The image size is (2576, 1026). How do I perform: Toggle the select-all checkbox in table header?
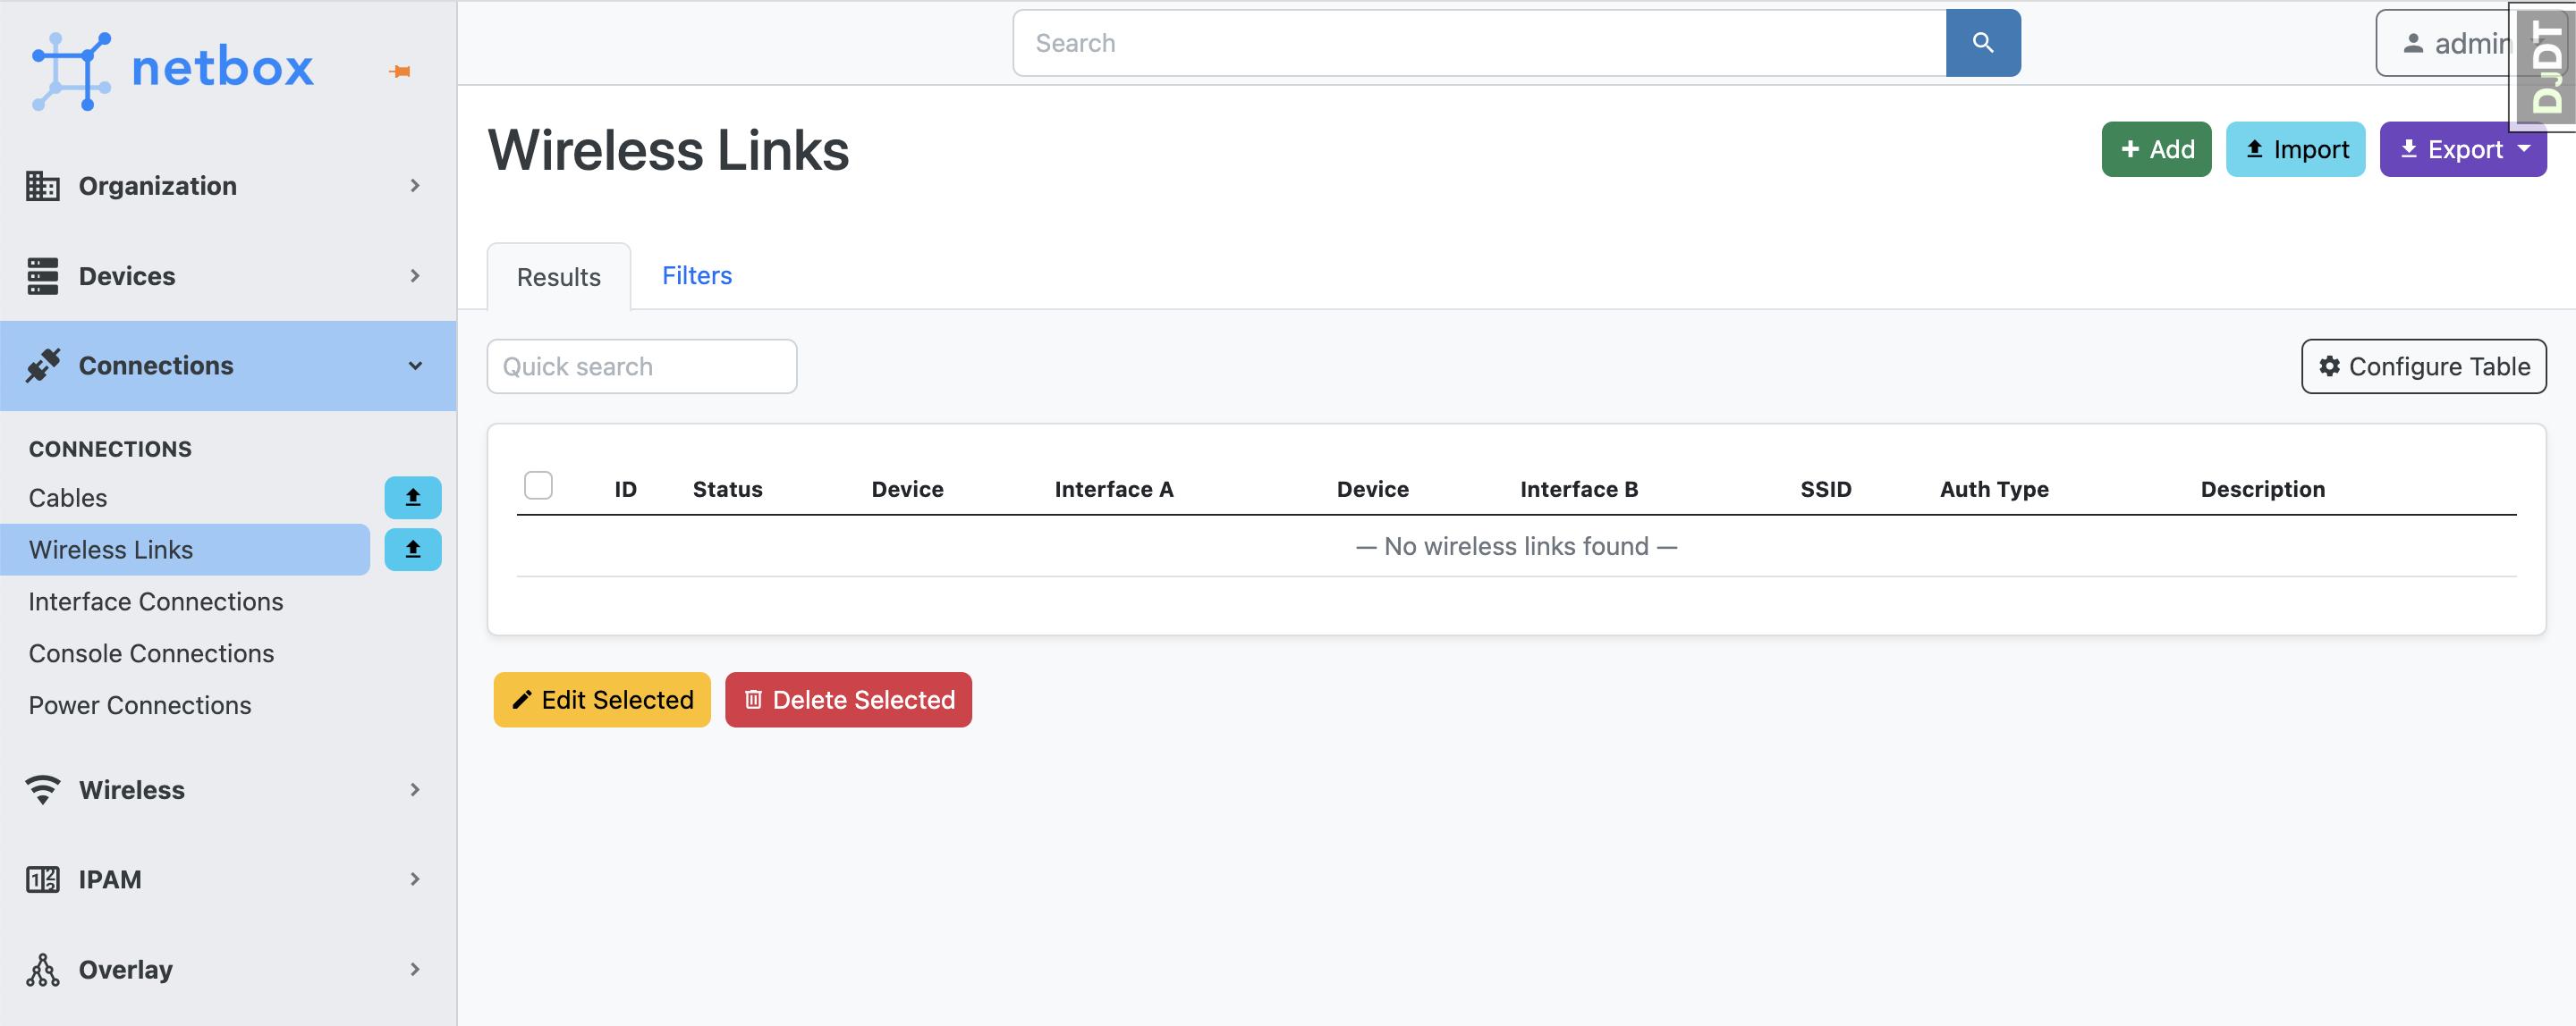(x=538, y=484)
